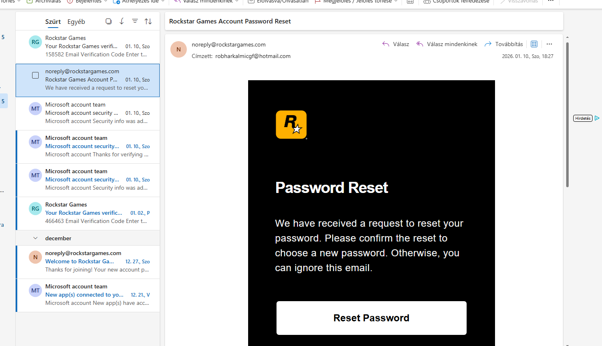602x346 pixels.
Task: Open the message list filter icon
Action: [135, 21]
